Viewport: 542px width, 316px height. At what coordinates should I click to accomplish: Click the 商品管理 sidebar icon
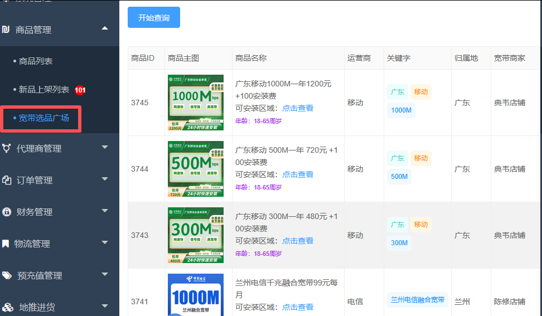[6, 30]
